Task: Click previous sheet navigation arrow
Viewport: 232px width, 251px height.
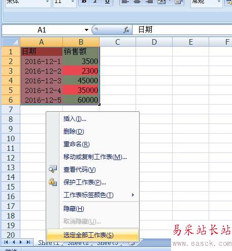Action: [x=14, y=242]
